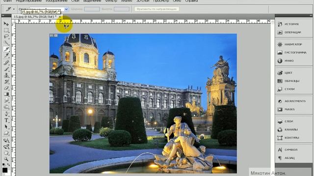Click the Высота height input field
314x176 pixels.
(x=122, y=9)
